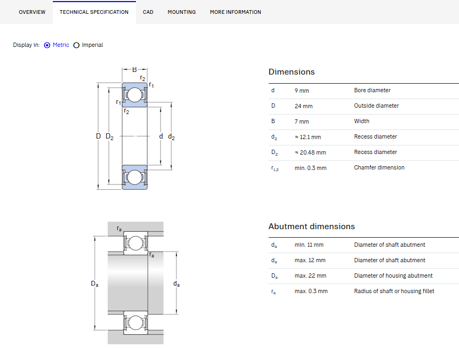Open the Overview tab
The width and height of the screenshot is (459, 348).
[x=32, y=12]
